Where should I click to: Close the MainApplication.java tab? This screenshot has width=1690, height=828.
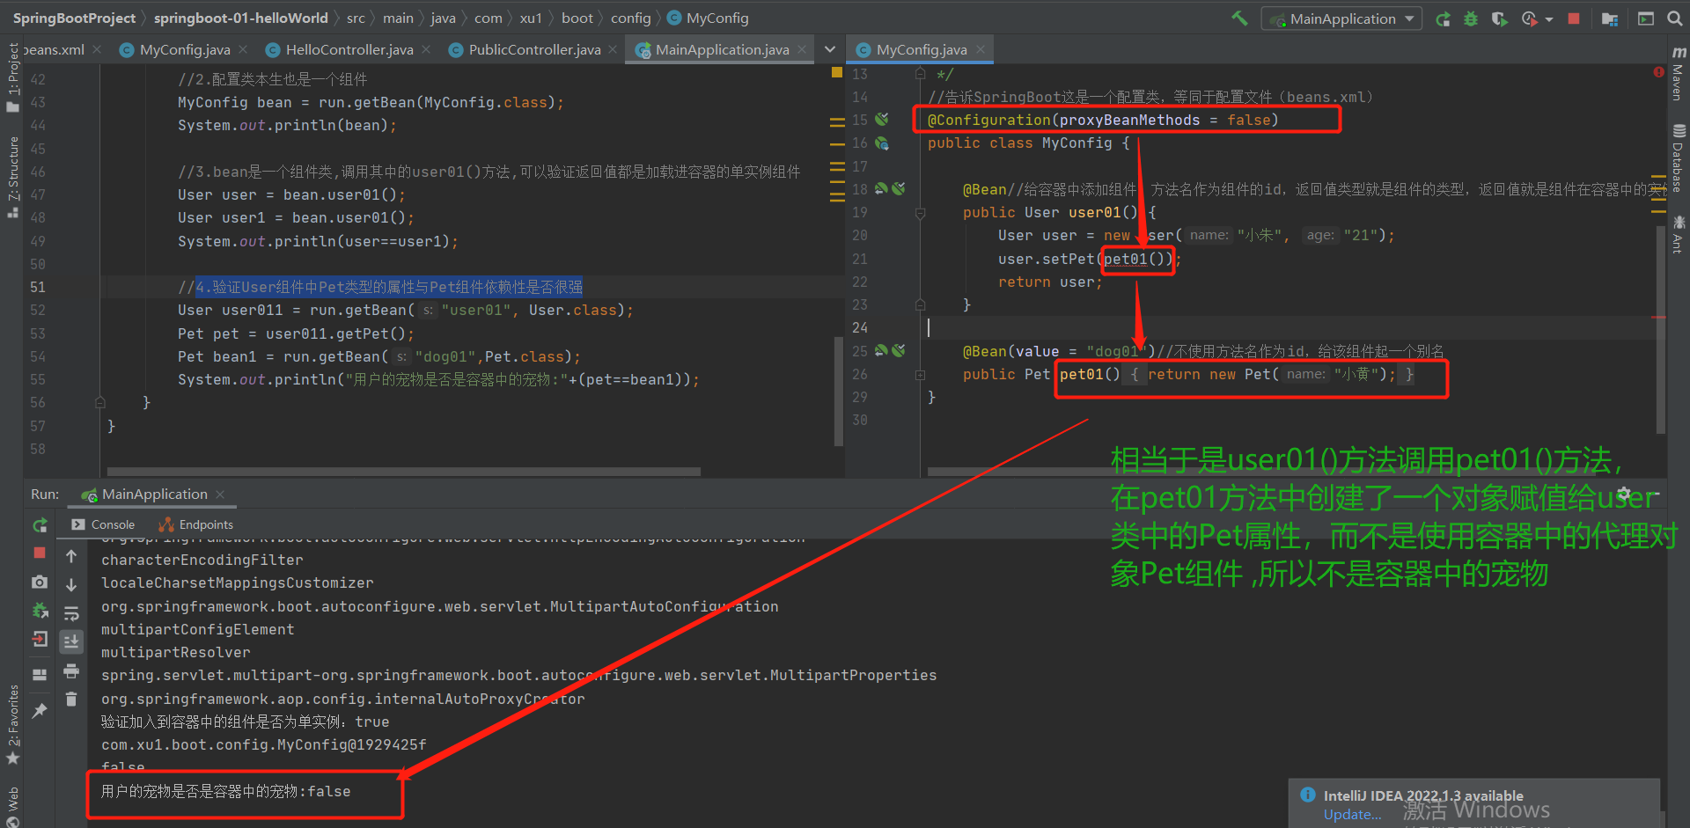click(x=802, y=49)
